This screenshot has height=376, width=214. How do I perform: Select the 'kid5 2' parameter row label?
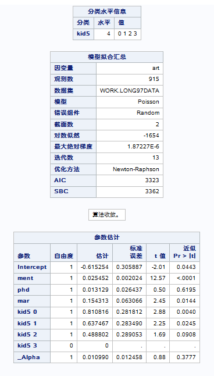(x=27, y=335)
